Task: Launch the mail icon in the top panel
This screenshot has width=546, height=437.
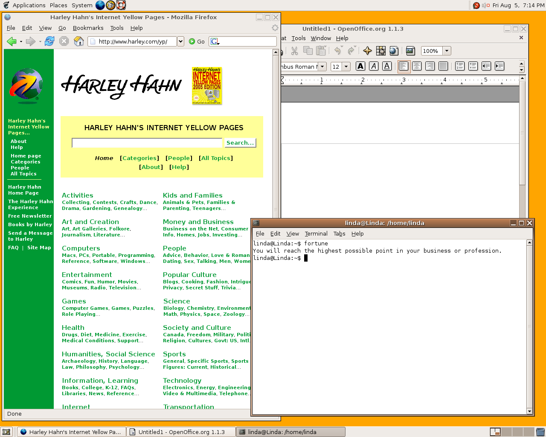Action: [x=110, y=5]
